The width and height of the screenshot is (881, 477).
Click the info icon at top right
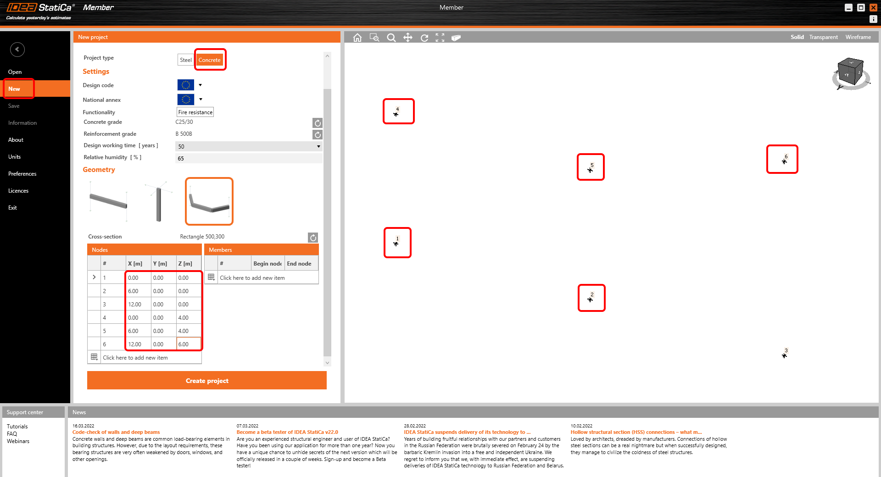(873, 19)
